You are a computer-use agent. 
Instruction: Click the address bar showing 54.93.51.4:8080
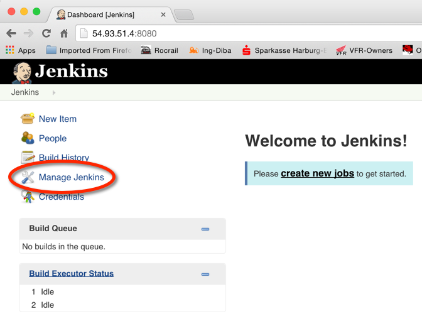(249, 33)
